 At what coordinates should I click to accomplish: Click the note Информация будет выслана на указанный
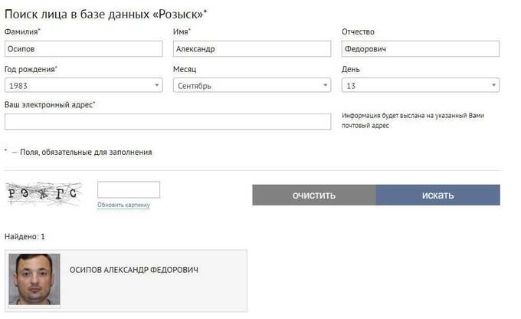click(x=413, y=120)
